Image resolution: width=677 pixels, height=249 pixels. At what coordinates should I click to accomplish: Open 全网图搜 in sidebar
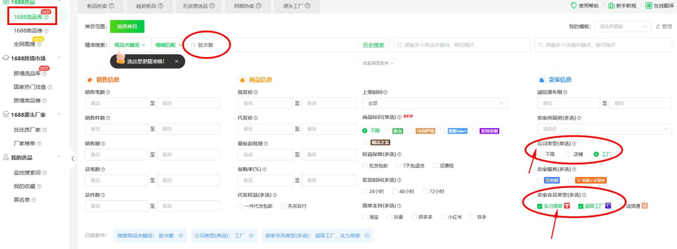[25, 44]
